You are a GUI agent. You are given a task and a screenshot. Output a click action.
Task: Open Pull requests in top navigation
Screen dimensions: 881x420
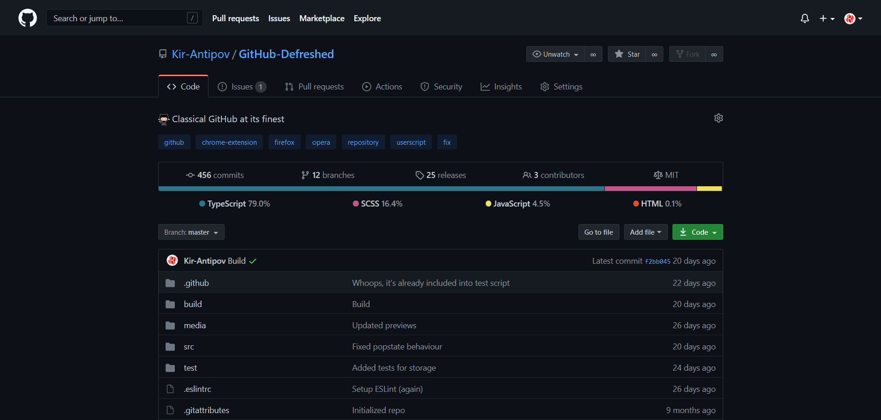pos(235,18)
